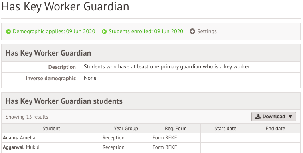Sort by the End date column header
The image size is (303, 153).
[275, 129]
